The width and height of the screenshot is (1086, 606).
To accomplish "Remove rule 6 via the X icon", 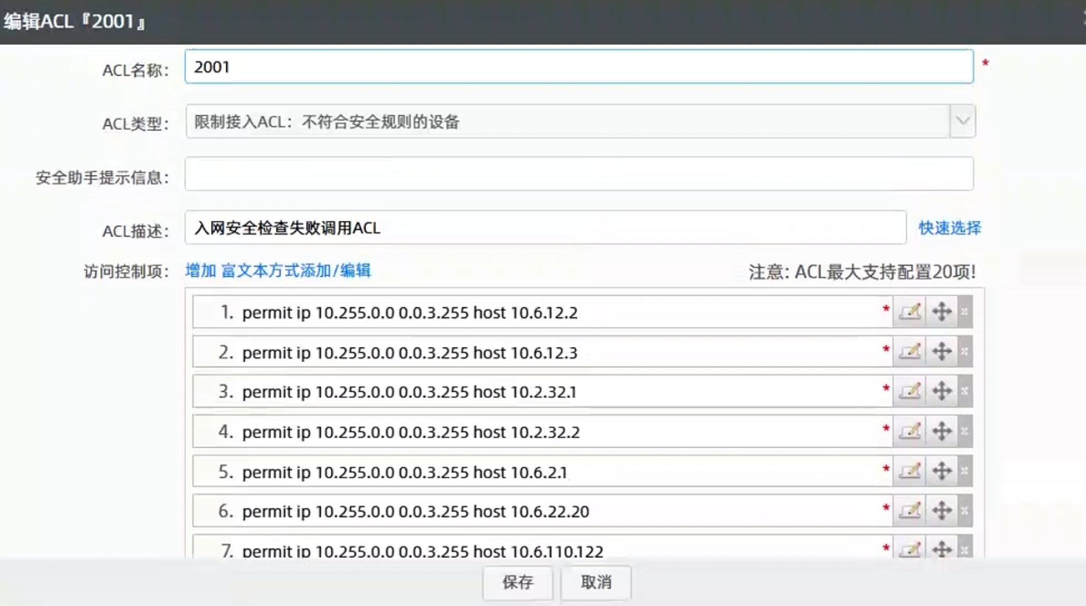I will [x=965, y=510].
